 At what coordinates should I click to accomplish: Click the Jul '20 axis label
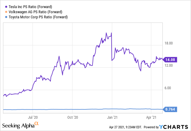(x=33, y=117)
